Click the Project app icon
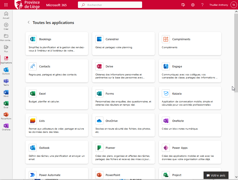 point(166,175)
